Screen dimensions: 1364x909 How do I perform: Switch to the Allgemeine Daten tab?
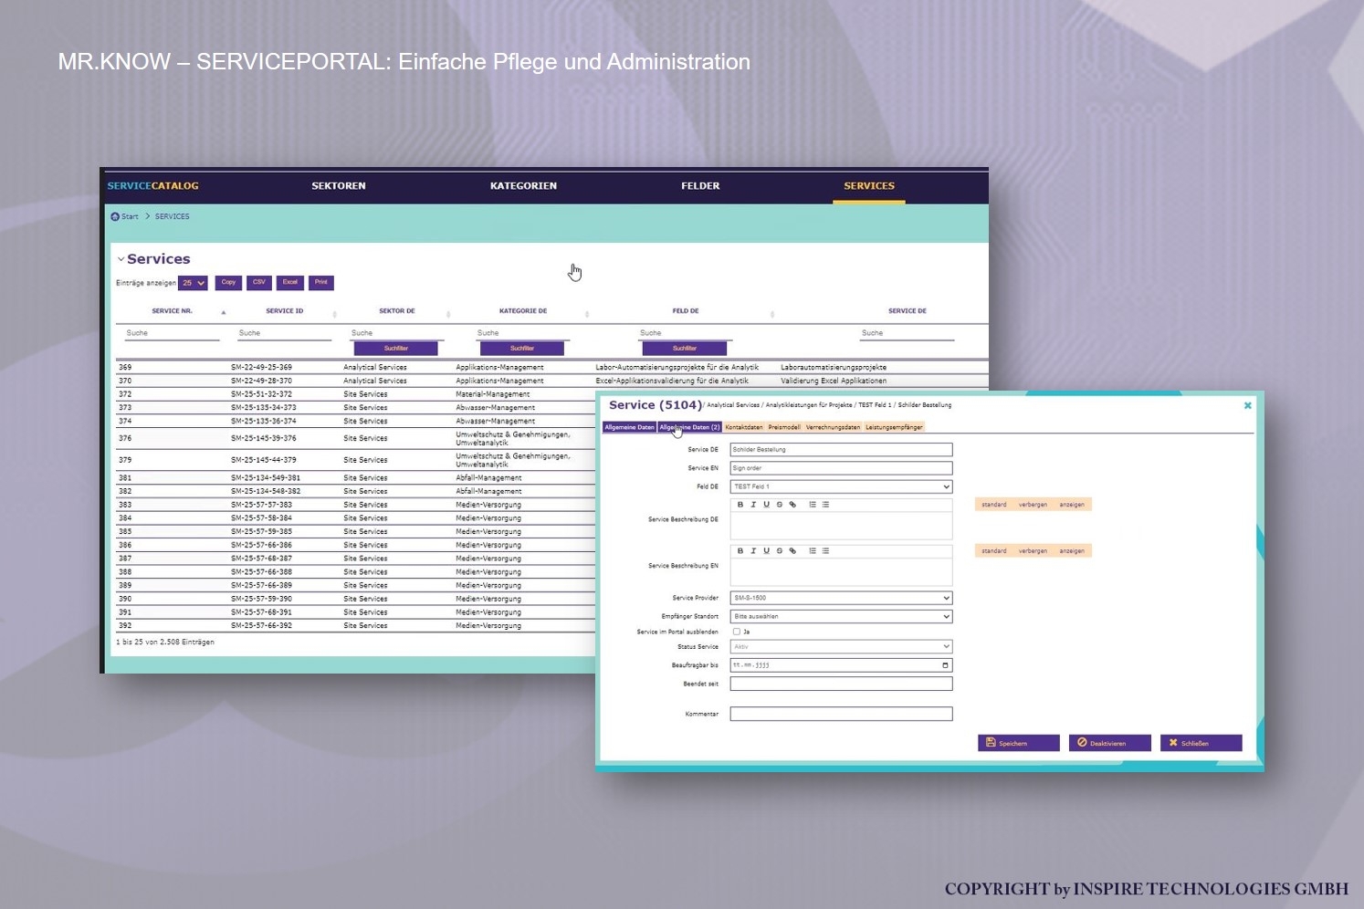629,427
